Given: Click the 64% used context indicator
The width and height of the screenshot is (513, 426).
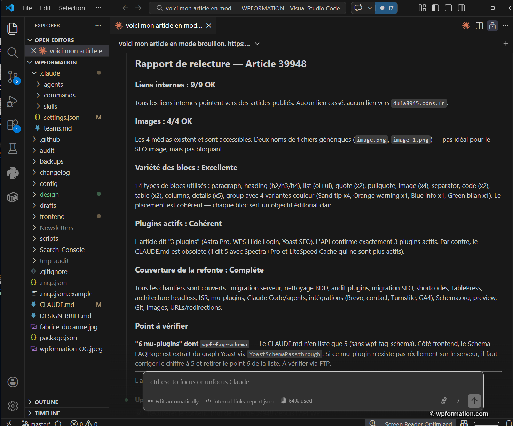Looking at the screenshot, I should click(297, 401).
